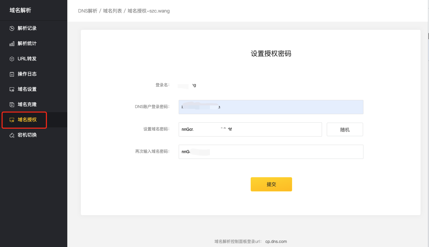The image size is (429, 247).
Task: Click the vertical scrollbar on the right edge
Action: (428, 36)
